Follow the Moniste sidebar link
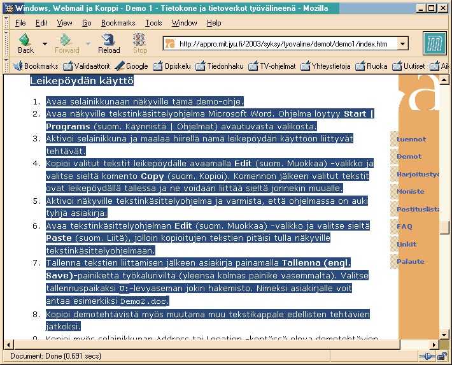This screenshot has width=452, height=365. [x=410, y=192]
